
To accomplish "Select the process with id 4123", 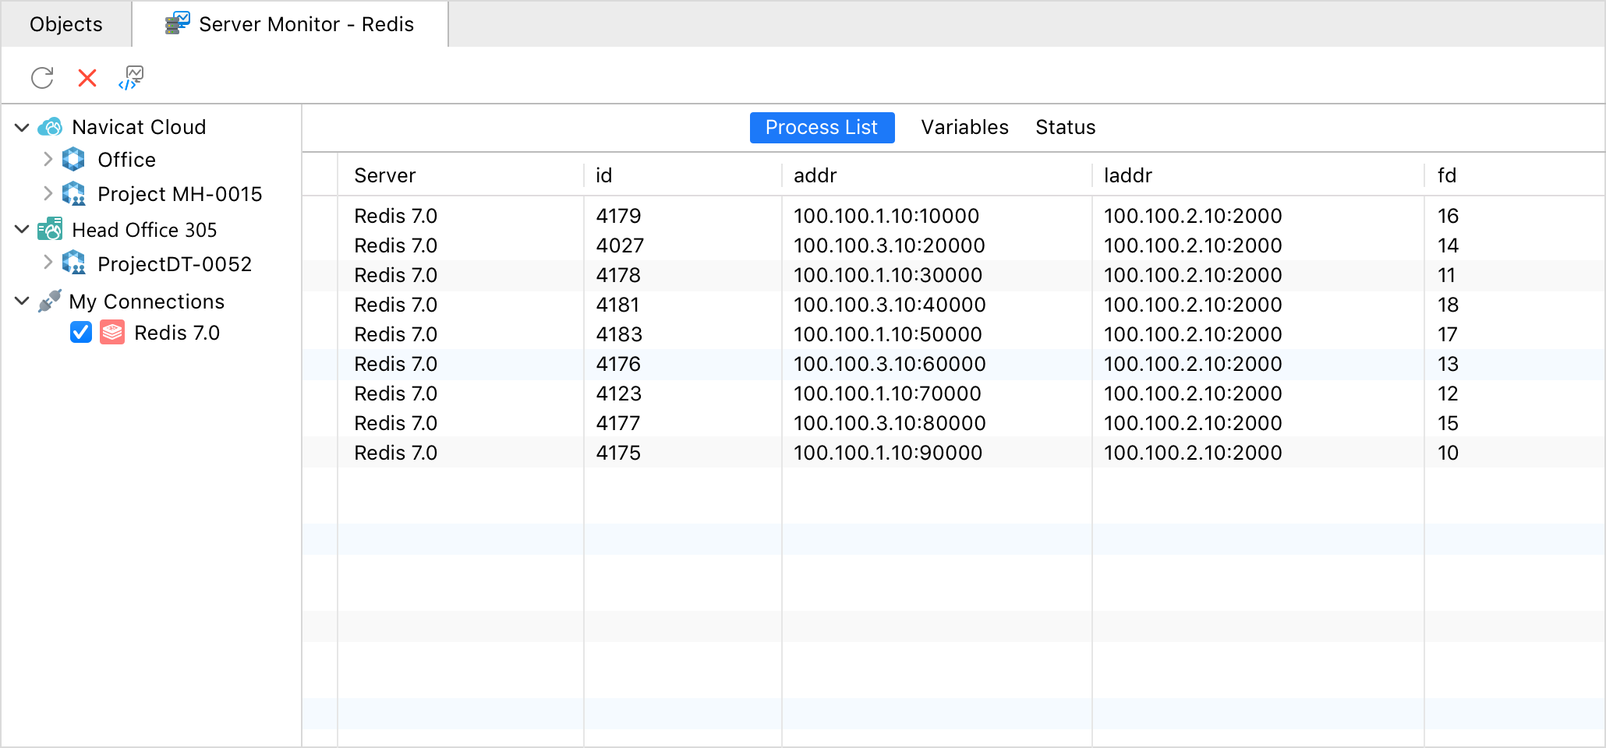I will coord(619,393).
